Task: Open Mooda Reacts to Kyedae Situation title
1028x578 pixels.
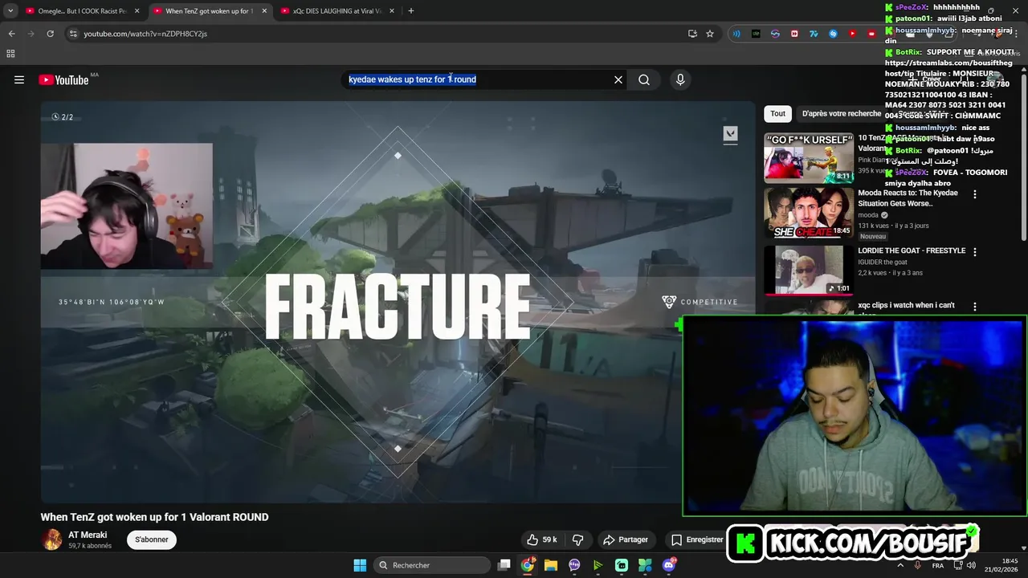Action: click(908, 198)
